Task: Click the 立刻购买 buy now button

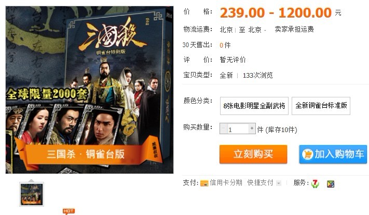Action: tap(253, 154)
